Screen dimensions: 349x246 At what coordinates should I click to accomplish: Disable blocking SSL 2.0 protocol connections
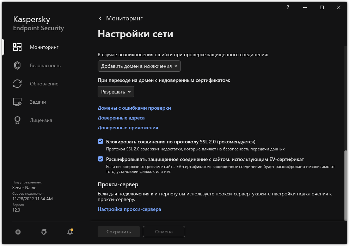click(x=100, y=142)
